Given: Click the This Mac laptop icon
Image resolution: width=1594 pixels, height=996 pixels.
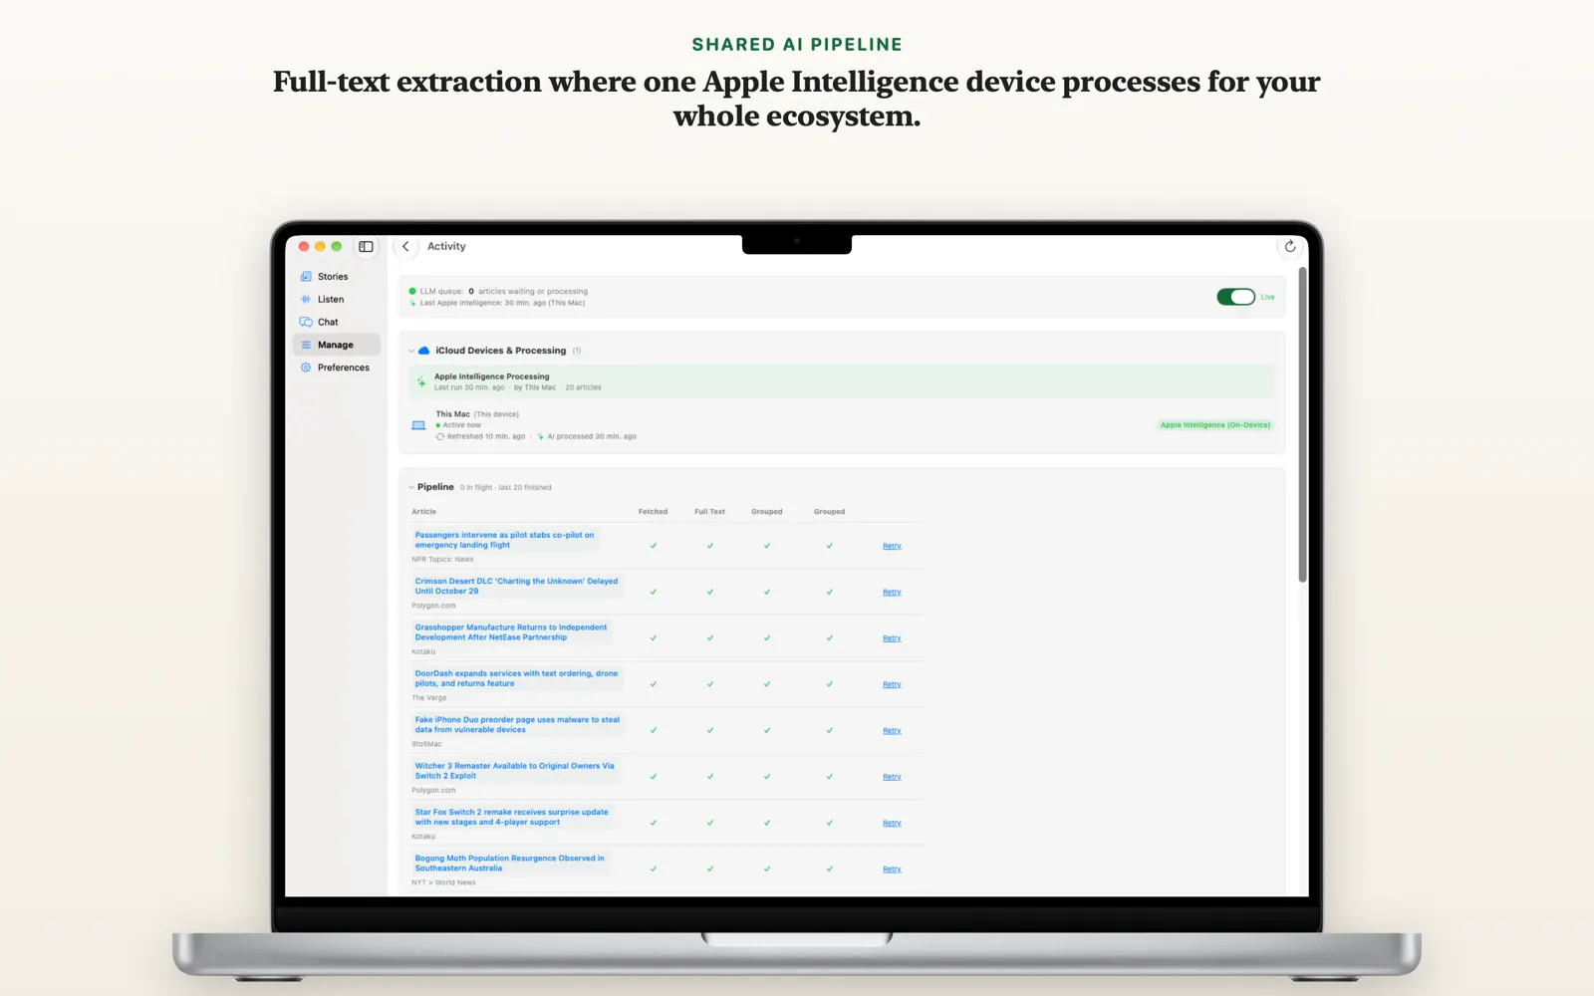Looking at the screenshot, I should 418,425.
